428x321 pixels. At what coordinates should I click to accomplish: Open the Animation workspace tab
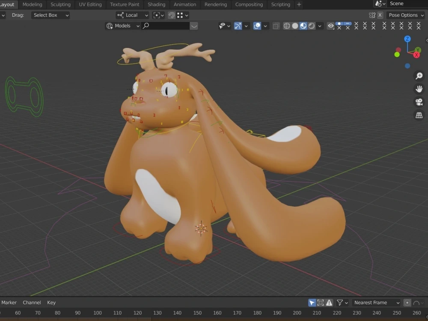point(185,4)
